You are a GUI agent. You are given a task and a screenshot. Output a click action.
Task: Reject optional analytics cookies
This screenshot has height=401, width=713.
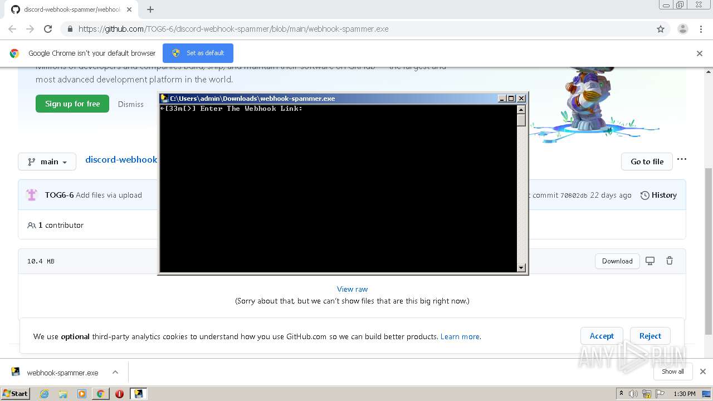tap(650, 336)
